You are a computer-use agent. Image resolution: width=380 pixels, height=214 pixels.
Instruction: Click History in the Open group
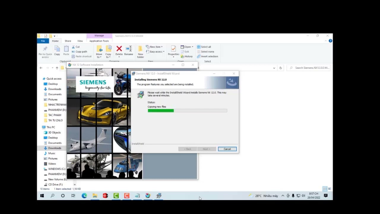[187, 56]
